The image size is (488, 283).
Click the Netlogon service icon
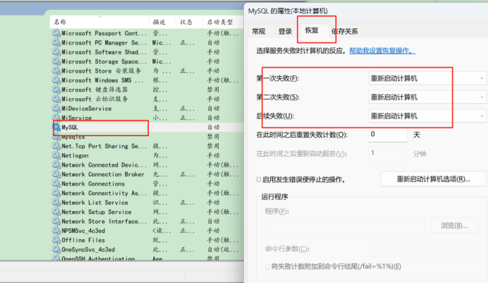point(56,155)
